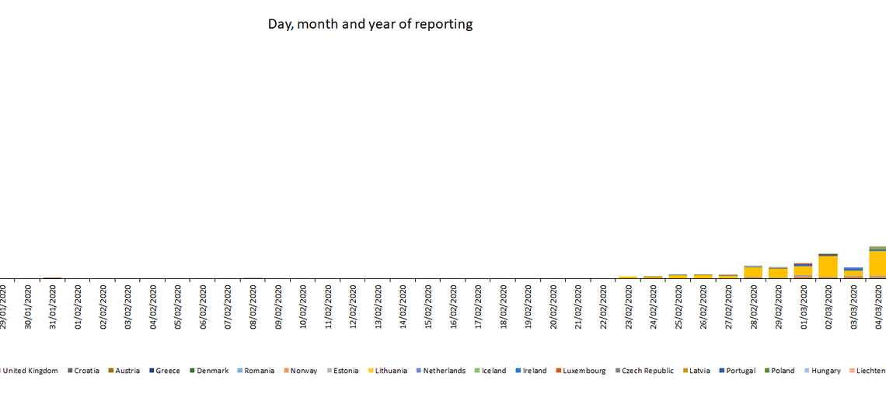Click the stacked bar for 03/03/2020

(x=853, y=273)
